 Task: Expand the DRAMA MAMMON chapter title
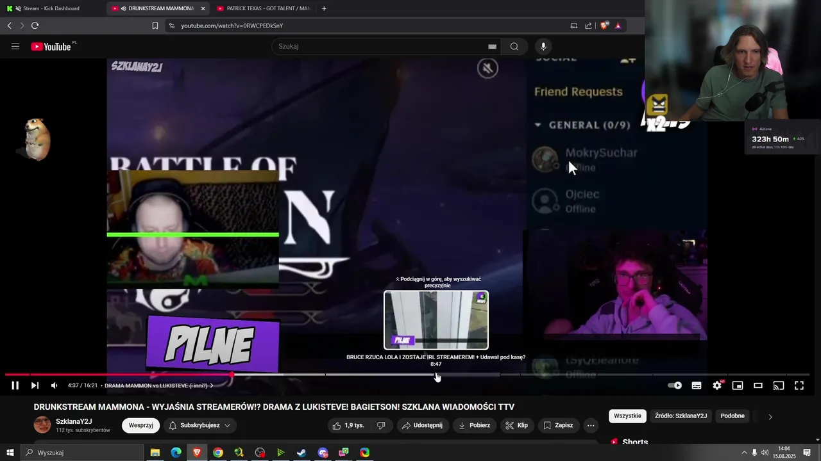click(x=158, y=385)
